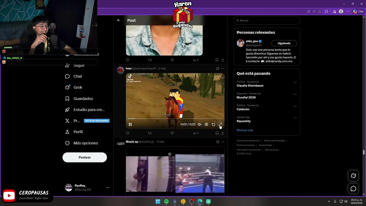The image size is (366, 206).
Task: Open Claudia Sheinbaum trend
Action: click(250, 86)
